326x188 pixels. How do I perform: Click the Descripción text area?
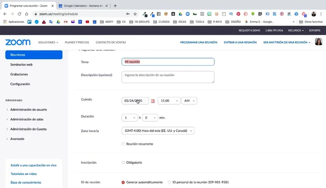click(x=168, y=77)
